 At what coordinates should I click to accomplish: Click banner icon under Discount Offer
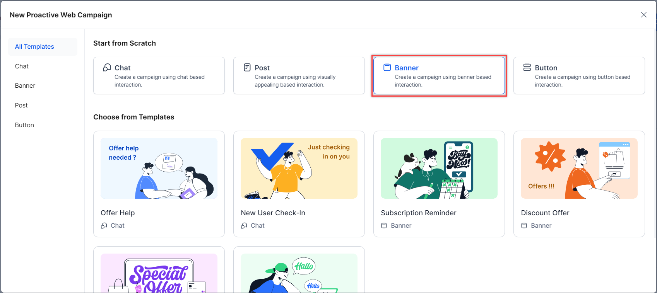point(524,226)
